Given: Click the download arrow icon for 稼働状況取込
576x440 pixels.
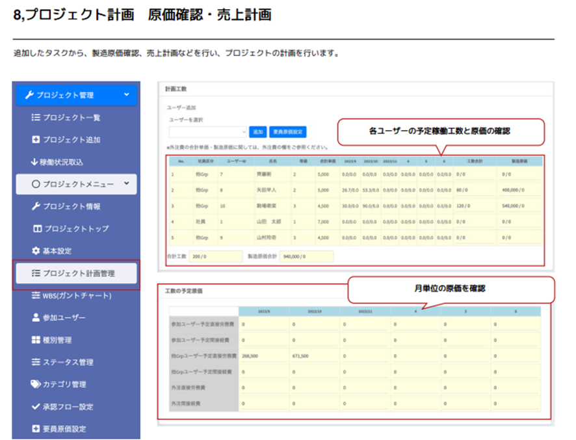Looking at the screenshot, I should [34, 162].
